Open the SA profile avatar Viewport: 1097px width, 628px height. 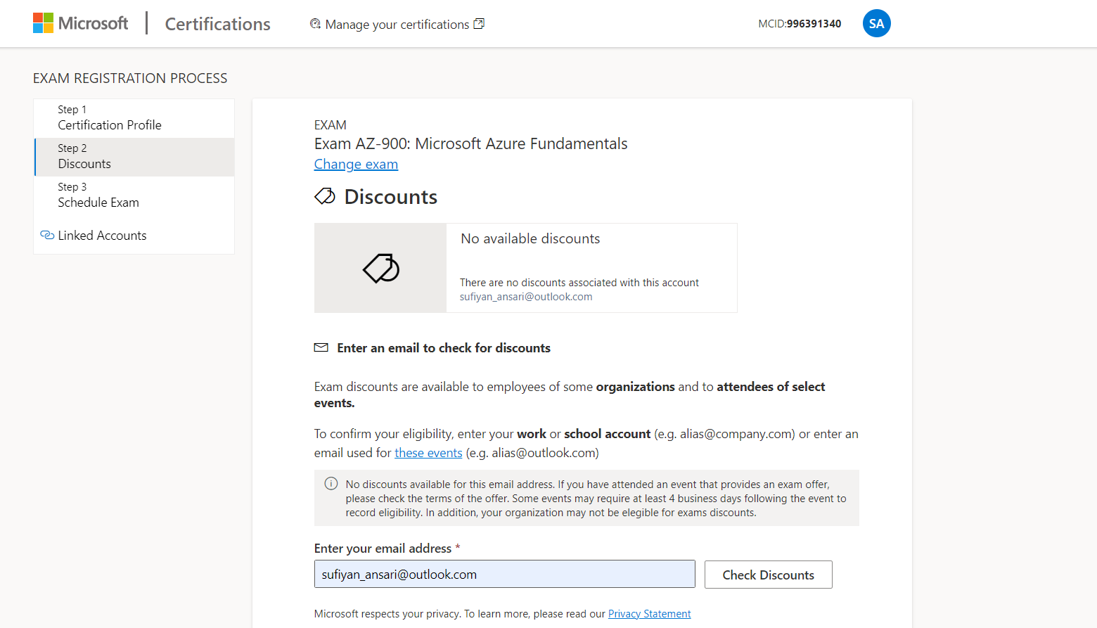point(876,23)
